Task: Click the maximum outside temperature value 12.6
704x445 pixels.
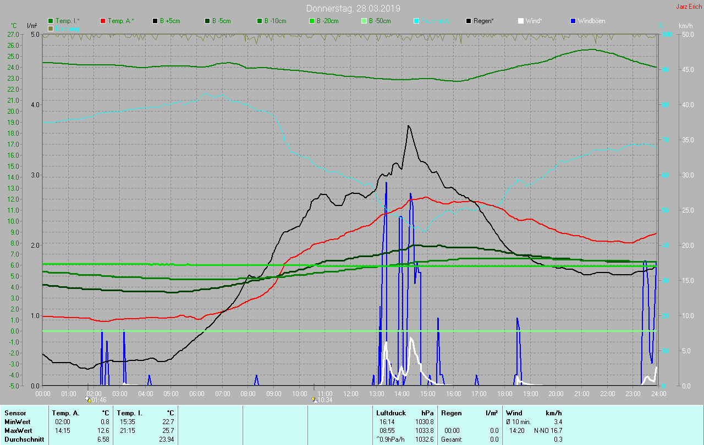Action: [x=103, y=431]
